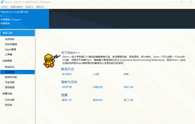This screenshot has width=195, height=124.
Task: Click the 常用工具 section header
Action: coord(17,33)
